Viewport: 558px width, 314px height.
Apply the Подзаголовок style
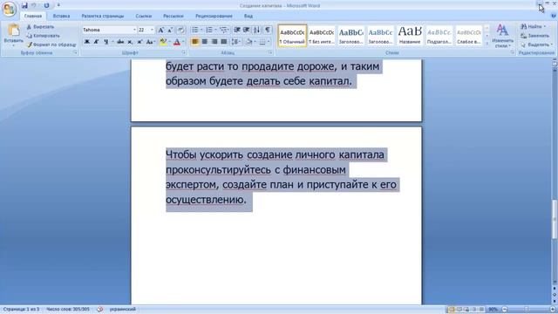[439, 36]
